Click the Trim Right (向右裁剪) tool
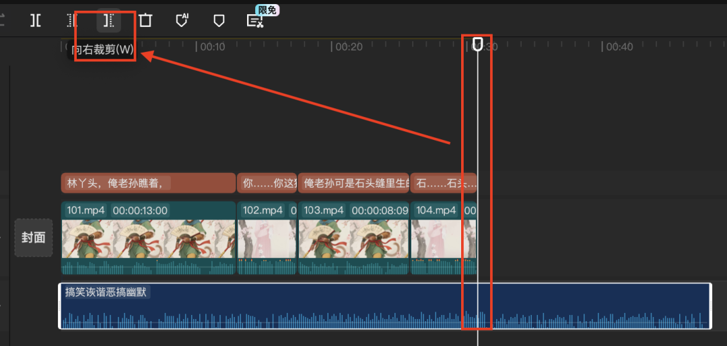 click(108, 21)
